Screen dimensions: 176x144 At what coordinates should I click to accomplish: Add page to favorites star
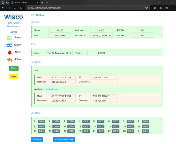tap(147, 8)
